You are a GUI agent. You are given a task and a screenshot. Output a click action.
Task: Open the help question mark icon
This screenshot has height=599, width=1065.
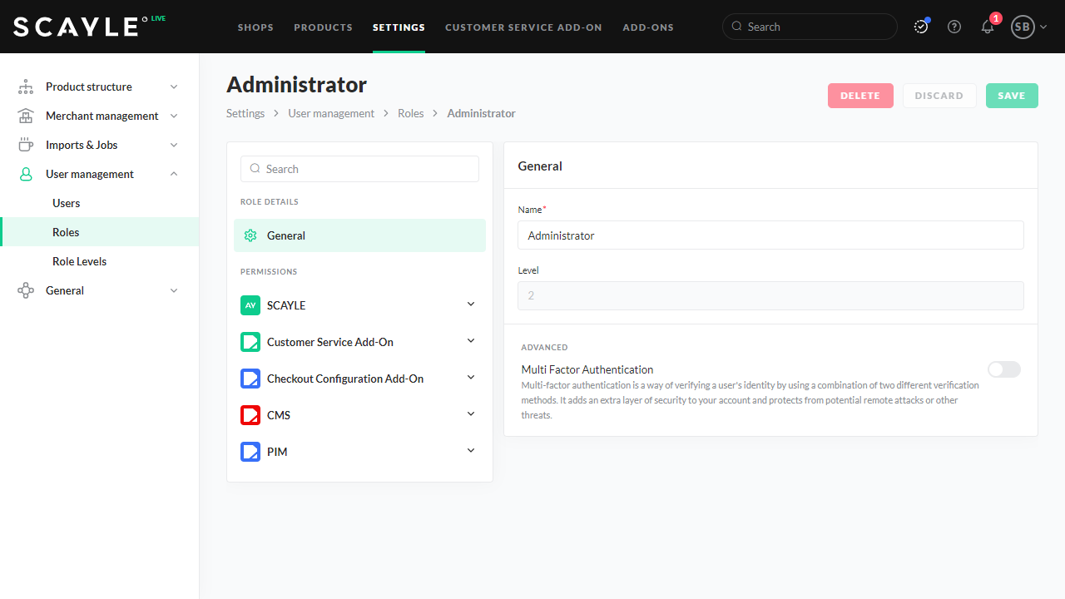954,27
